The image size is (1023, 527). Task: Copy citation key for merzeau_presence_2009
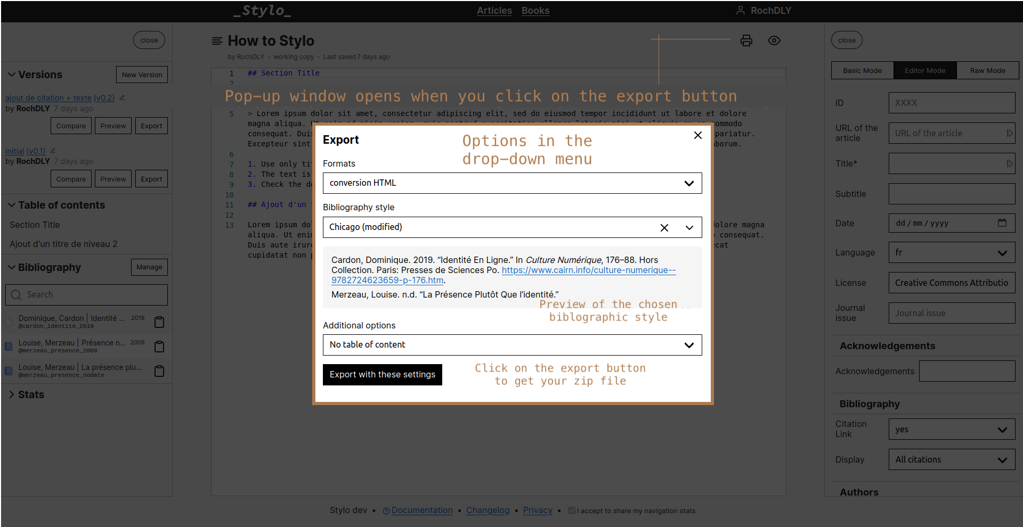pyautogui.click(x=159, y=347)
